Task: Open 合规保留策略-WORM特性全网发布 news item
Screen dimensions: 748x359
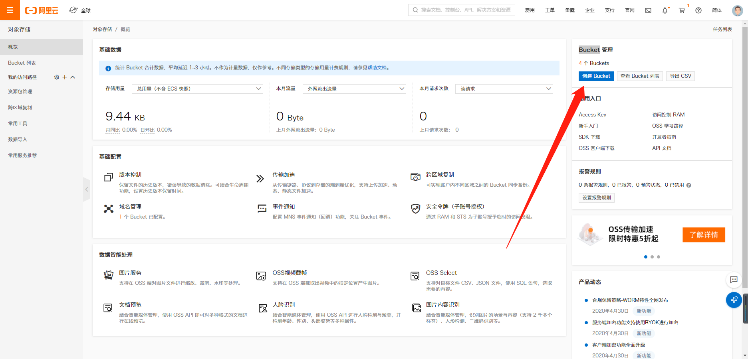Action: point(630,300)
